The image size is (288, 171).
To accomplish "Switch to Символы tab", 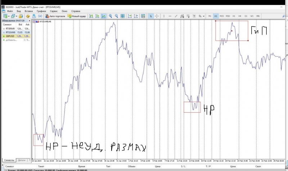I will [9, 160].
